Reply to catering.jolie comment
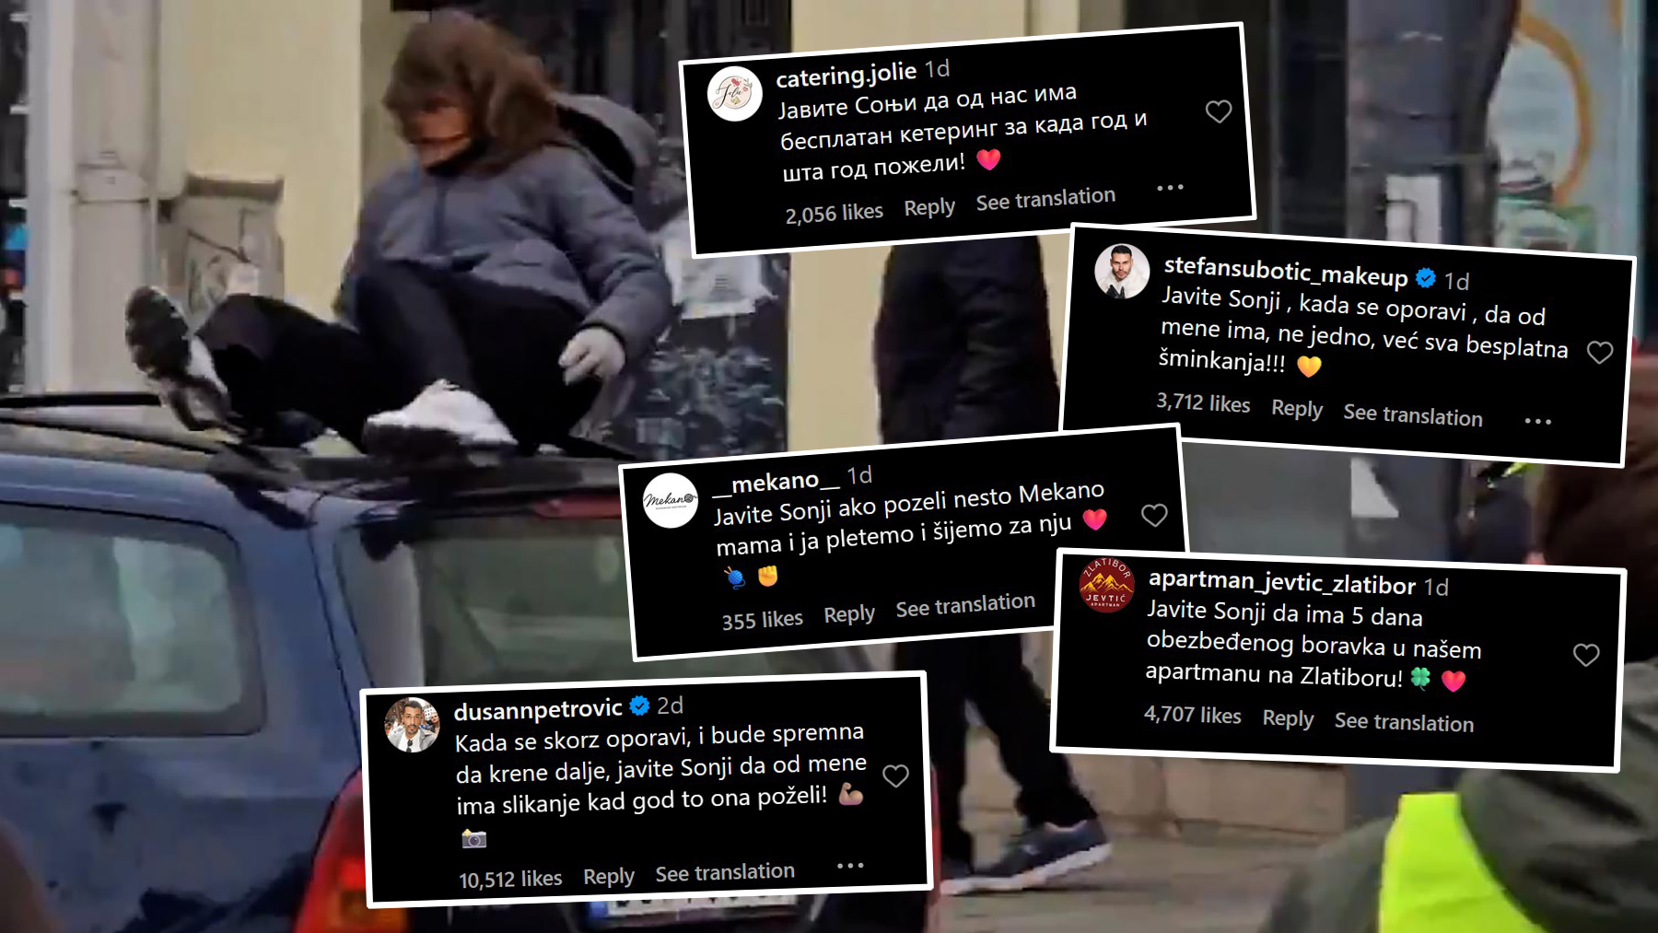The image size is (1658, 933). pos(929,207)
